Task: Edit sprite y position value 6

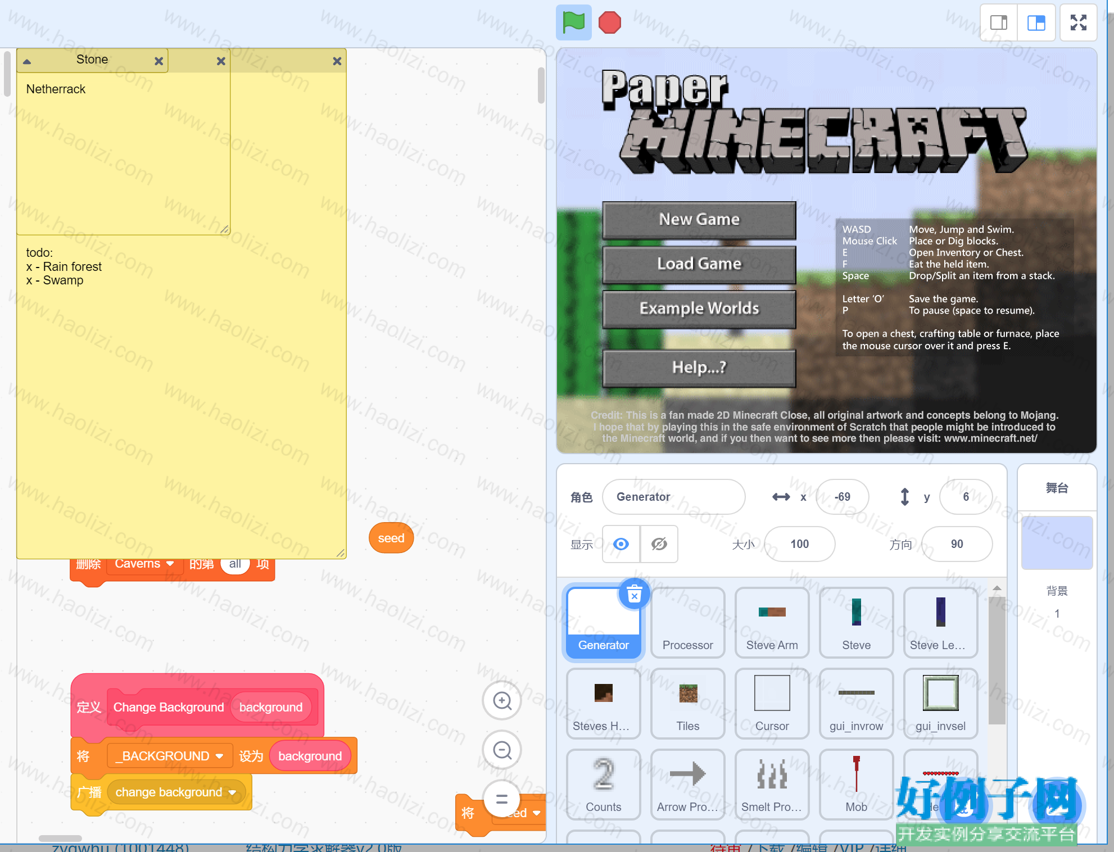Action: point(966,497)
